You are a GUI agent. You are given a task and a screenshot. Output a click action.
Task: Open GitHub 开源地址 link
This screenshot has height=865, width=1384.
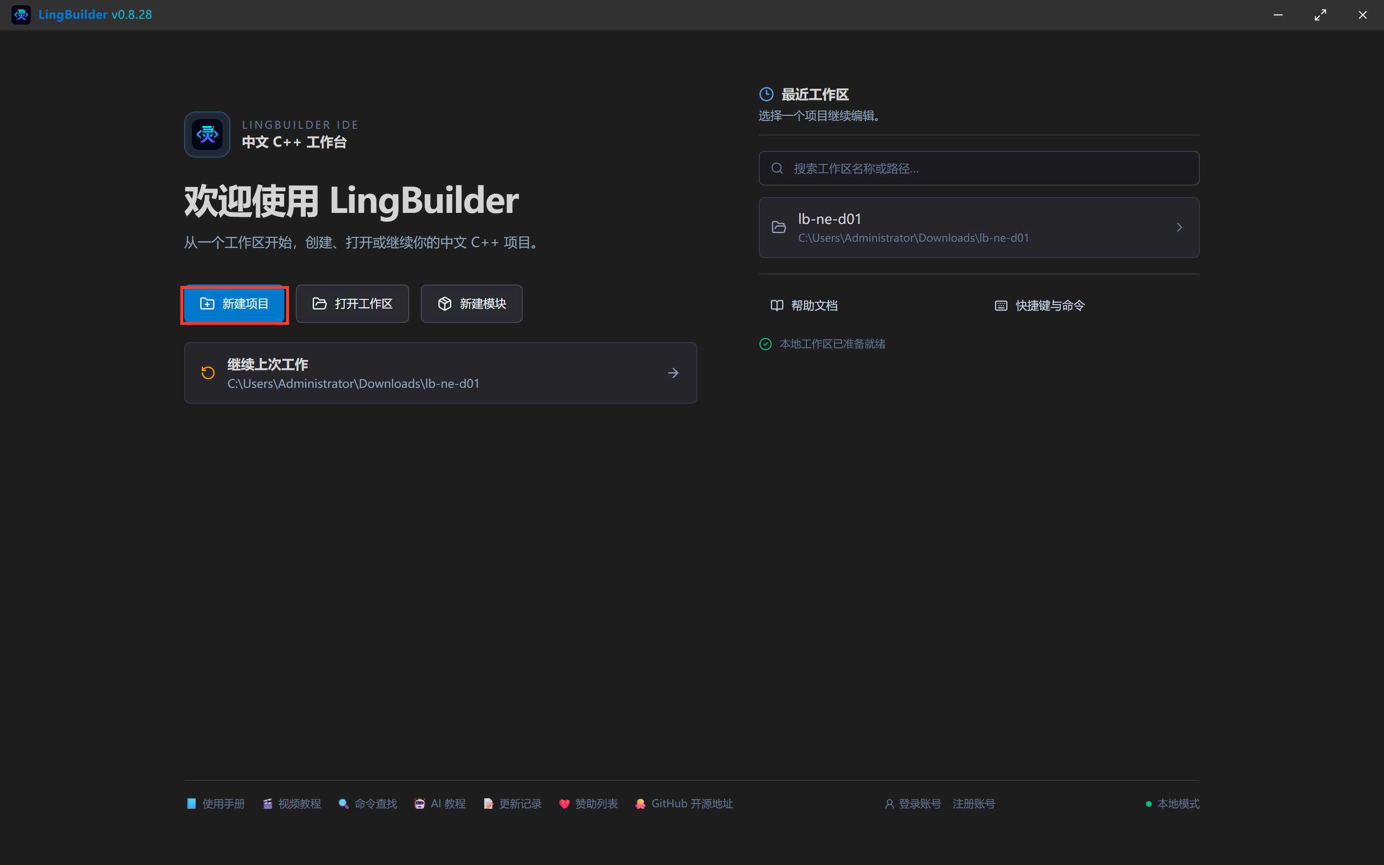(x=683, y=804)
